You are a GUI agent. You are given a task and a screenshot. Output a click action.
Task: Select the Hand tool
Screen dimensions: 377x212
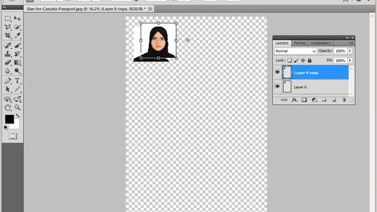pos(8,107)
